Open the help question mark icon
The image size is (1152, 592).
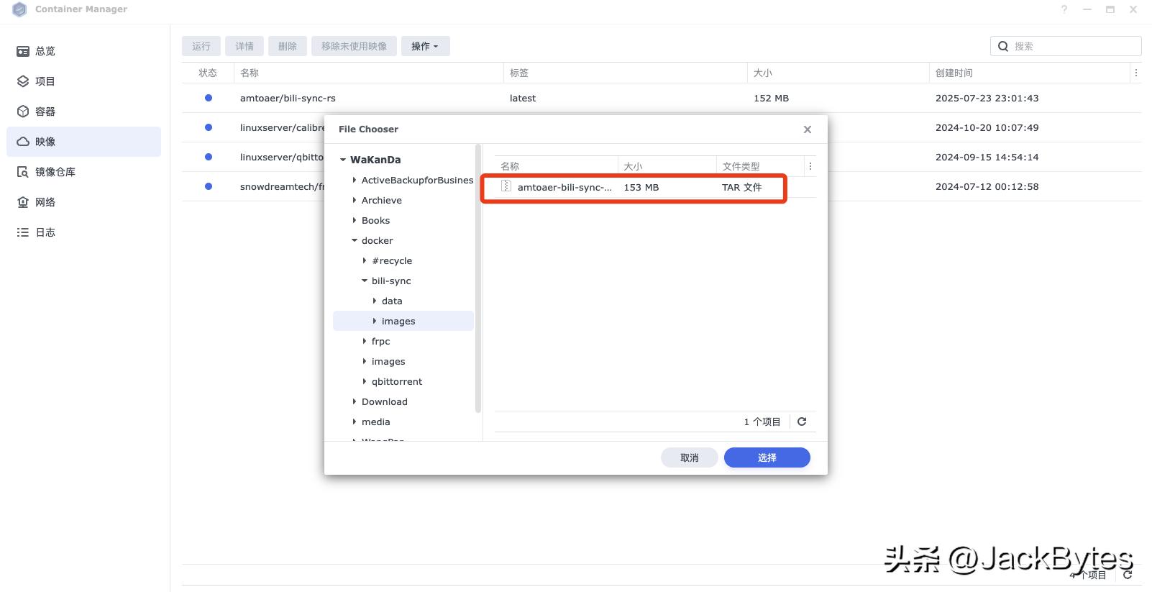click(x=1064, y=9)
